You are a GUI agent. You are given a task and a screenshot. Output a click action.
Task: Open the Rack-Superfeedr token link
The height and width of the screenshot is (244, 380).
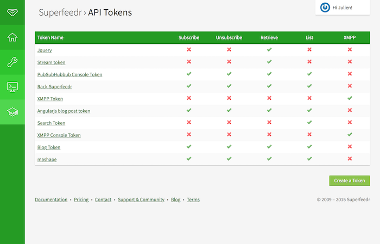click(55, 87)
